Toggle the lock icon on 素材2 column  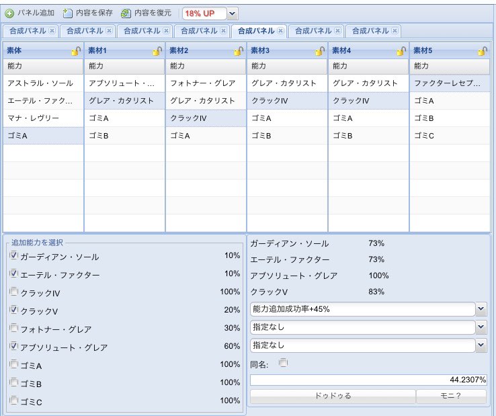tap(239, 50)
